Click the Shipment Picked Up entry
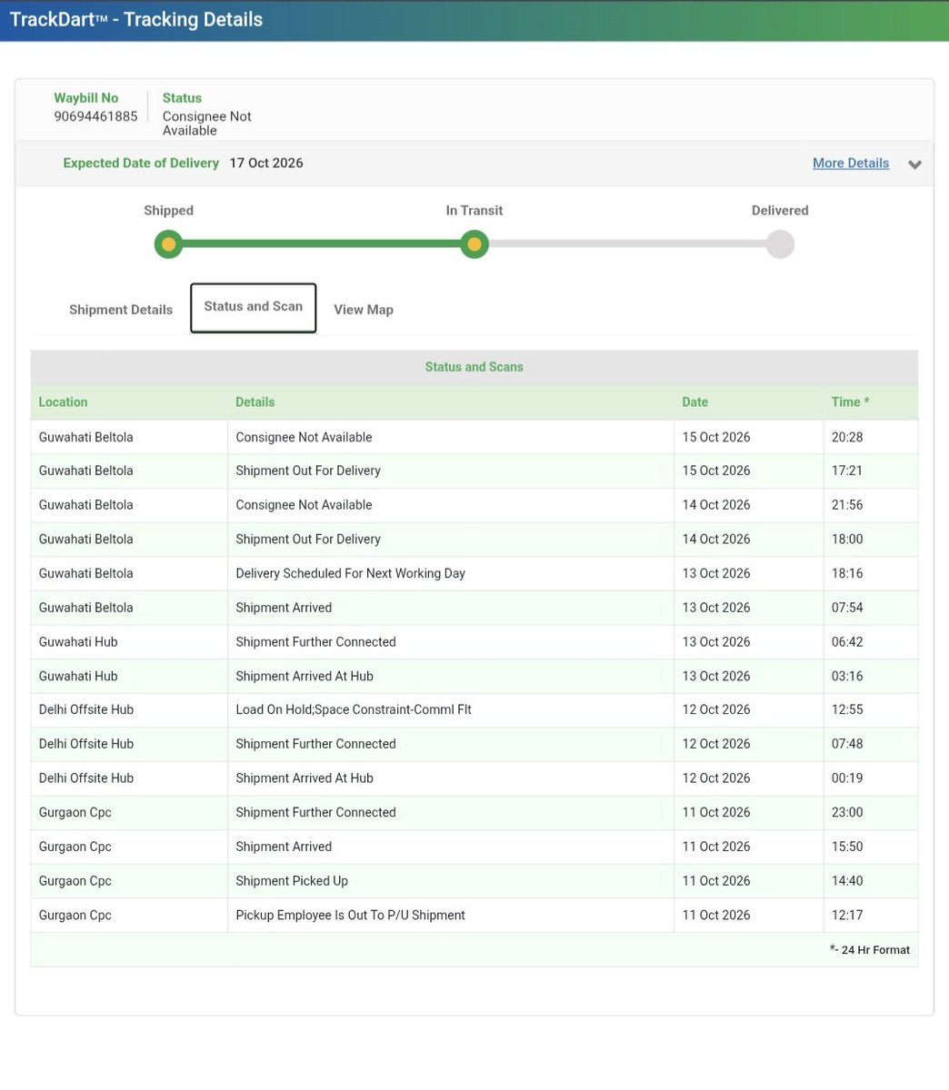Screen dimensions: 949x1090 (292, 881)
